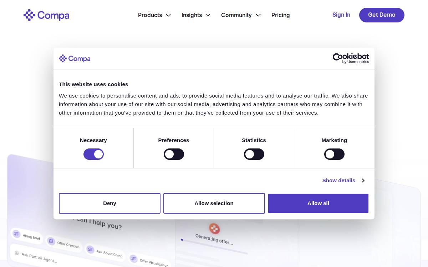The image size is (428, 267).
Task: Click the Show details arrow chevron
Action: pos(363,180)
